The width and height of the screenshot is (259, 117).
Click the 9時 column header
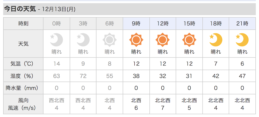click(x=136, y=24)
